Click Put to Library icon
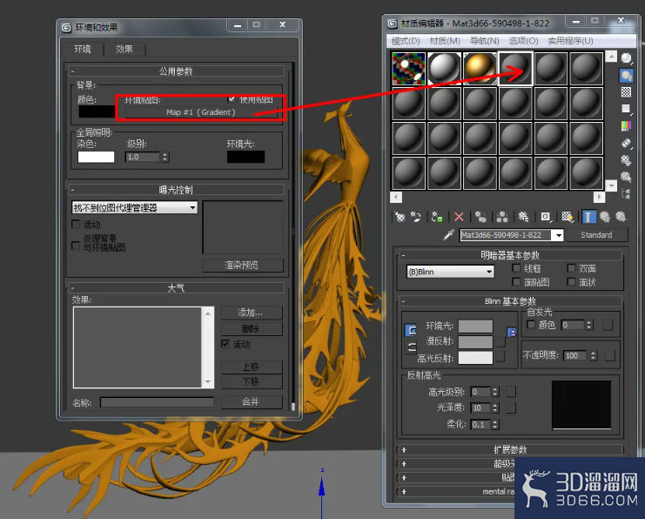The image size is (645, 519). (523, 217)
